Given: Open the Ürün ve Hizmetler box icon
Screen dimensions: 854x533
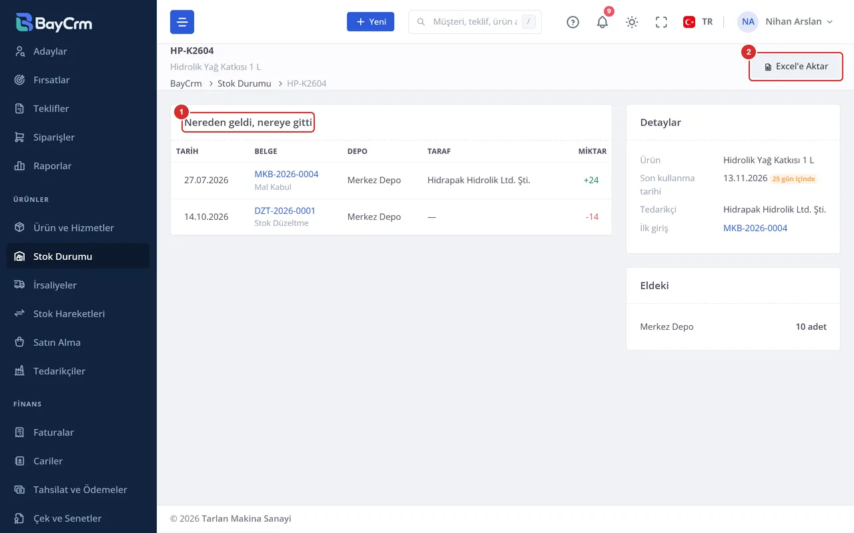Looking at the screenshot, I should pos(20,228).
